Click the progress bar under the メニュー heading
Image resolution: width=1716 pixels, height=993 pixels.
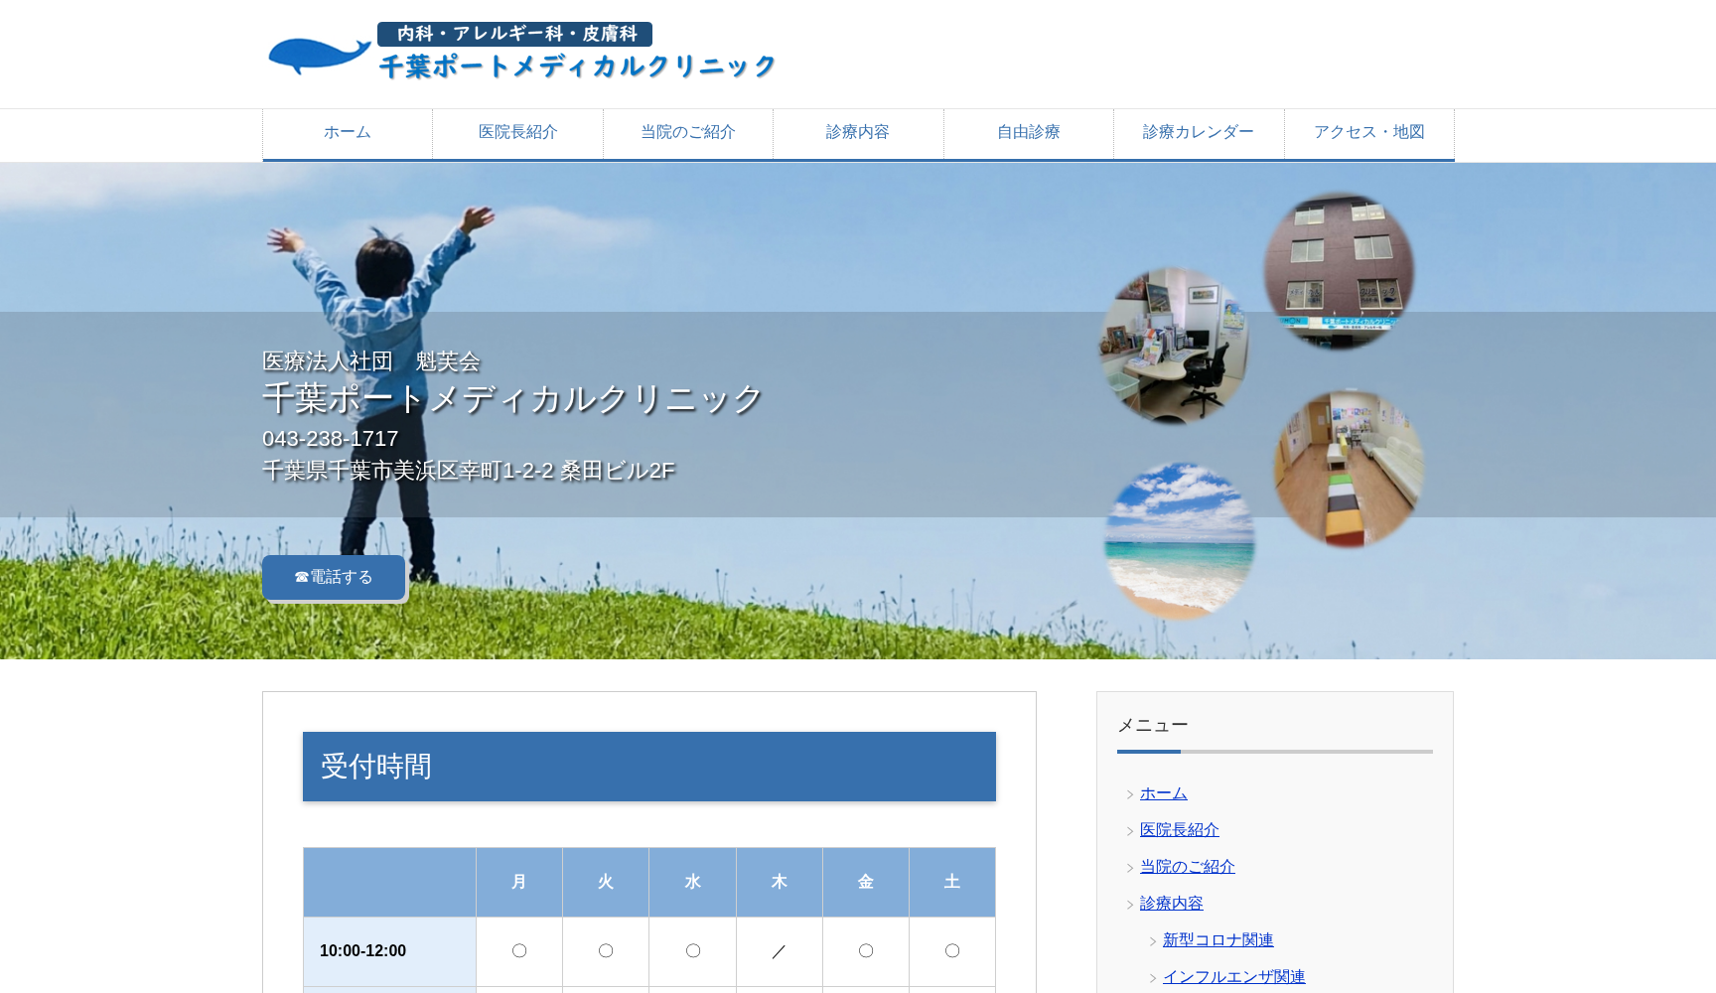pyautogui.click(x=1274, y=752)
